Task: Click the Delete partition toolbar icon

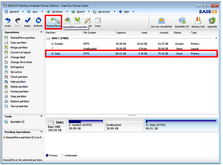Action: pos(67,21)
